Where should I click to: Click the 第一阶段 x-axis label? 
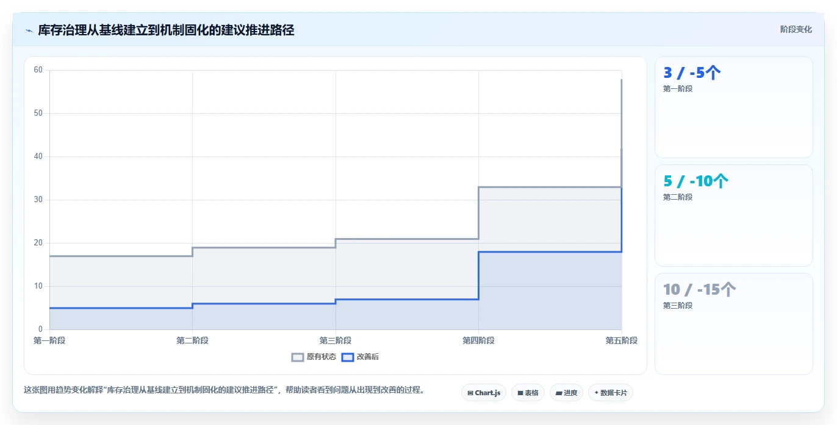coord(49,340)
